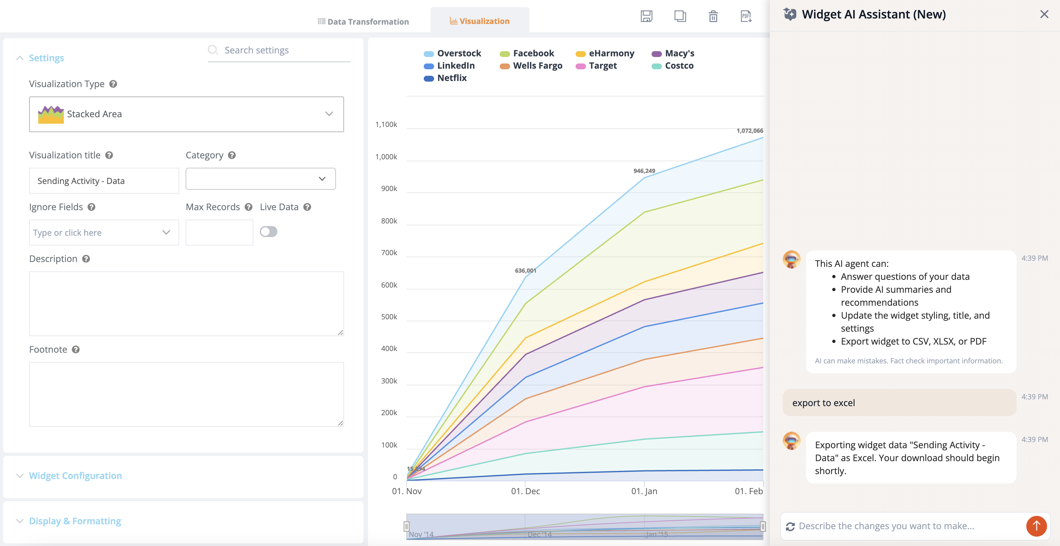This screenshot has height=546, width=1060.
Task: Switch to the Data Transformation tab
Action: click(363, 21)
